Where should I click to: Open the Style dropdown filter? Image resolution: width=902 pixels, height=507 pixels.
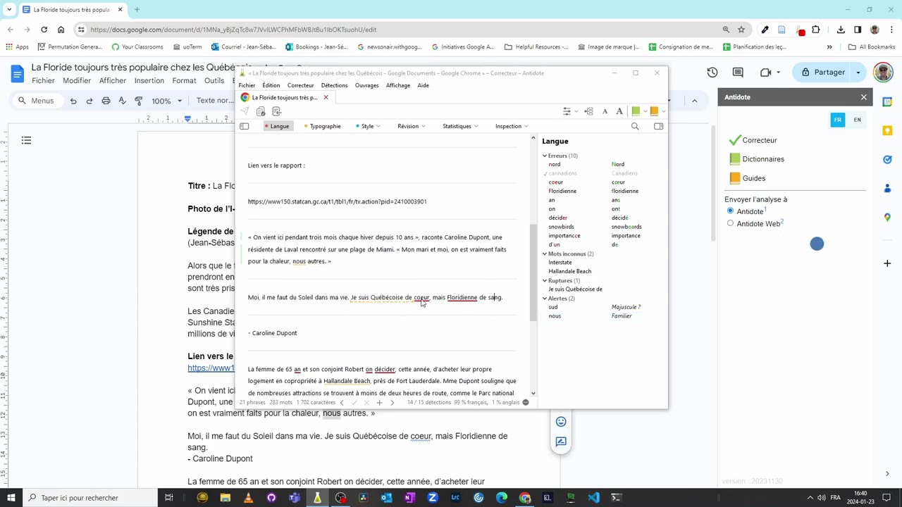[369, 127]
